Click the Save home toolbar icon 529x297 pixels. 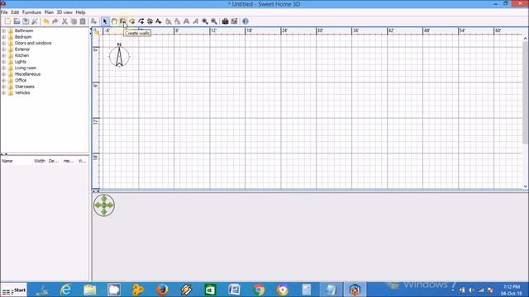pyautogui.click(x=26, y=21)
